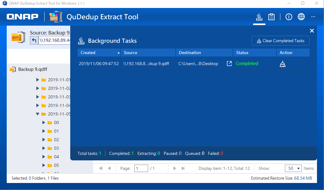
Task: Click Clear Completed Tasks button
Action: point(280,41)
